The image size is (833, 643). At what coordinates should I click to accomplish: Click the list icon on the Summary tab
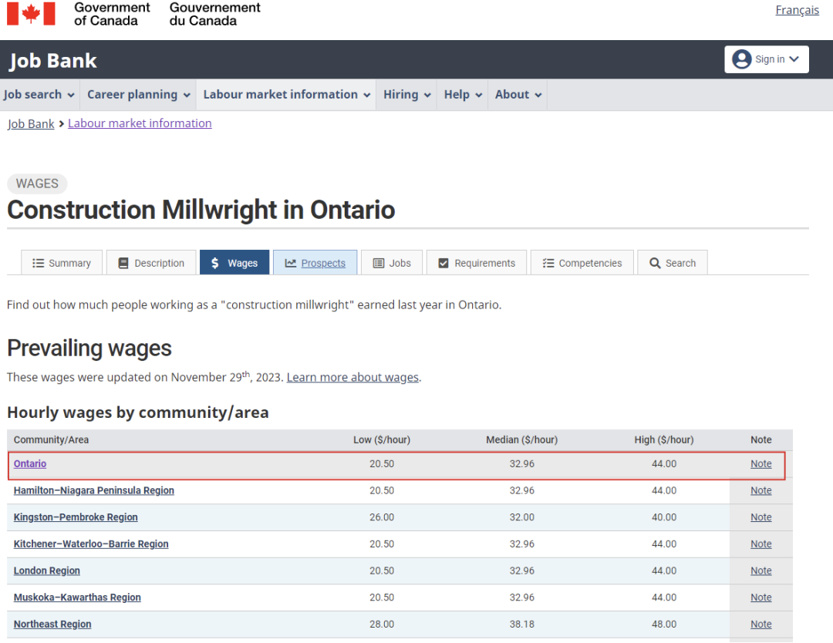(38, 263)
